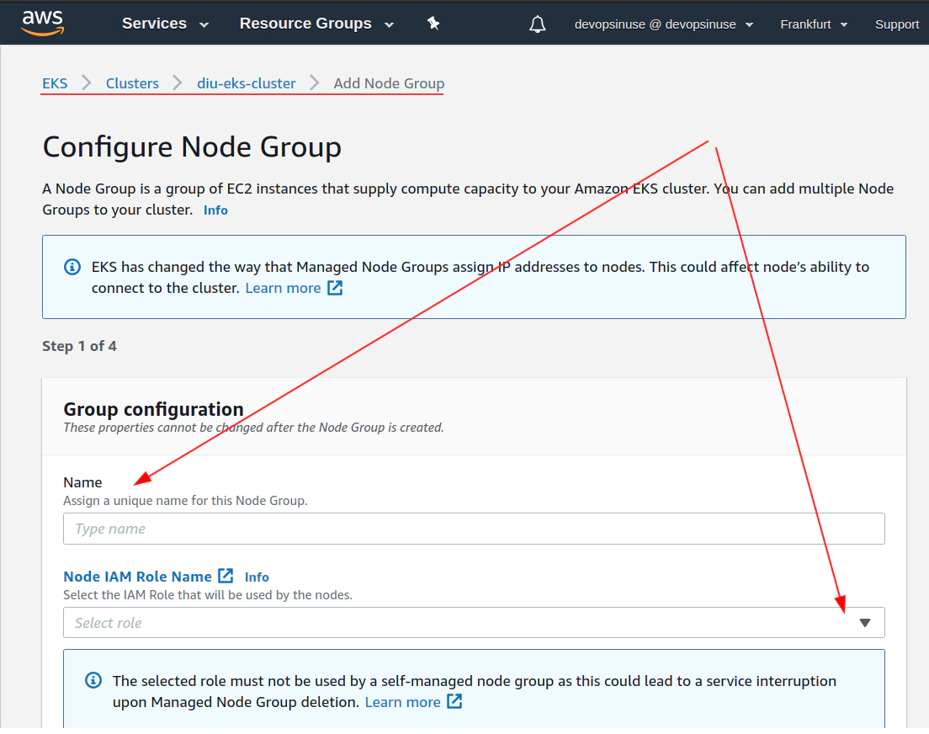The height and width of the screenshot is (734, 929).
Task: Open the Support menu
Action: coord(897,24)
